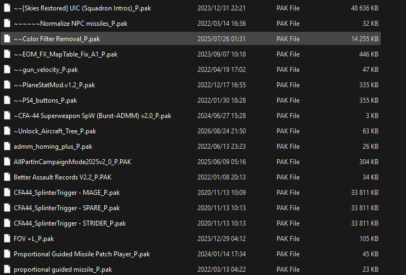This screenshot has width=406, height=275.
Task: Click date 2022/04/19 17:02
Action: pos(222,70)
